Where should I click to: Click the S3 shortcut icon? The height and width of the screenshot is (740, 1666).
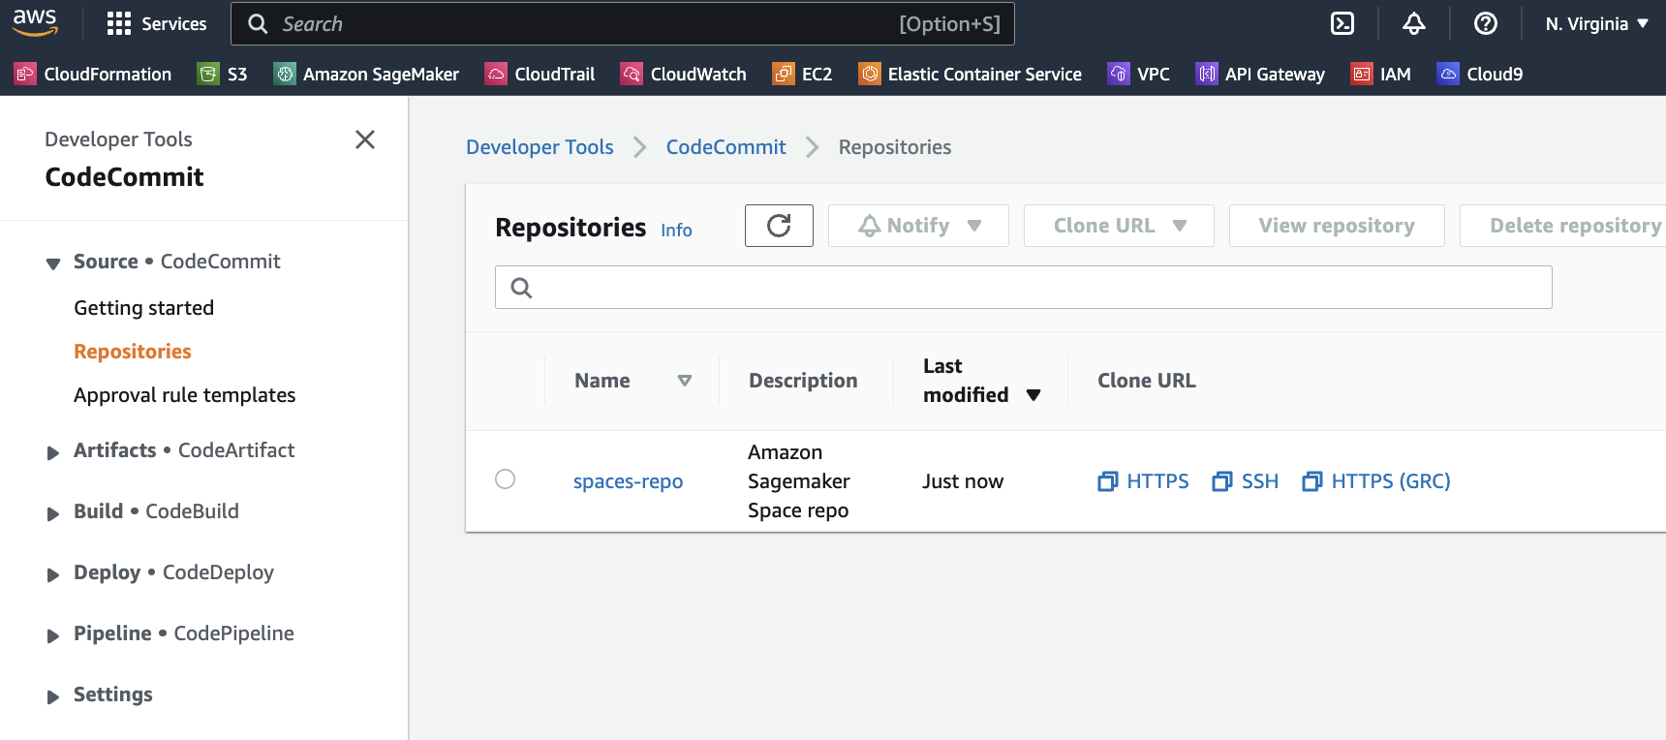[x=208, y=74]
